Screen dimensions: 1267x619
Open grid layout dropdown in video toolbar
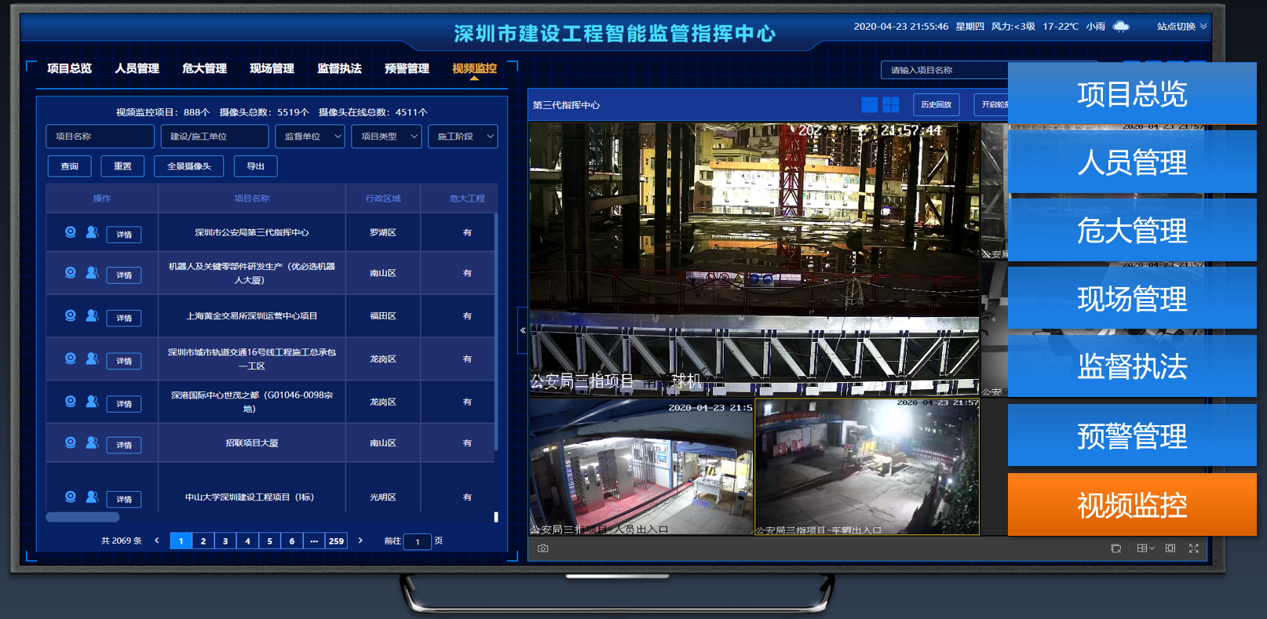(x=1145, y=548)
